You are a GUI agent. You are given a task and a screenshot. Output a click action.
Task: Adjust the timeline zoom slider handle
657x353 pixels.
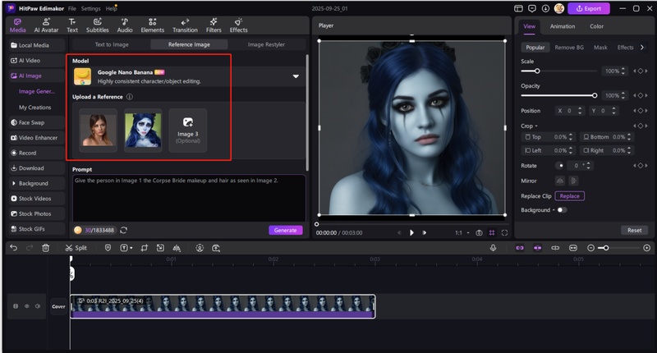(x=606, y=248)
